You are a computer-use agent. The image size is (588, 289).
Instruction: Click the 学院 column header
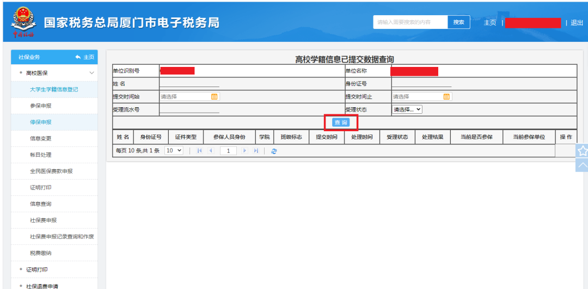tap(265, 137)
